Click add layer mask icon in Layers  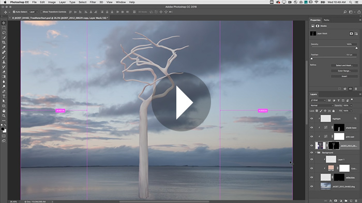336,201
